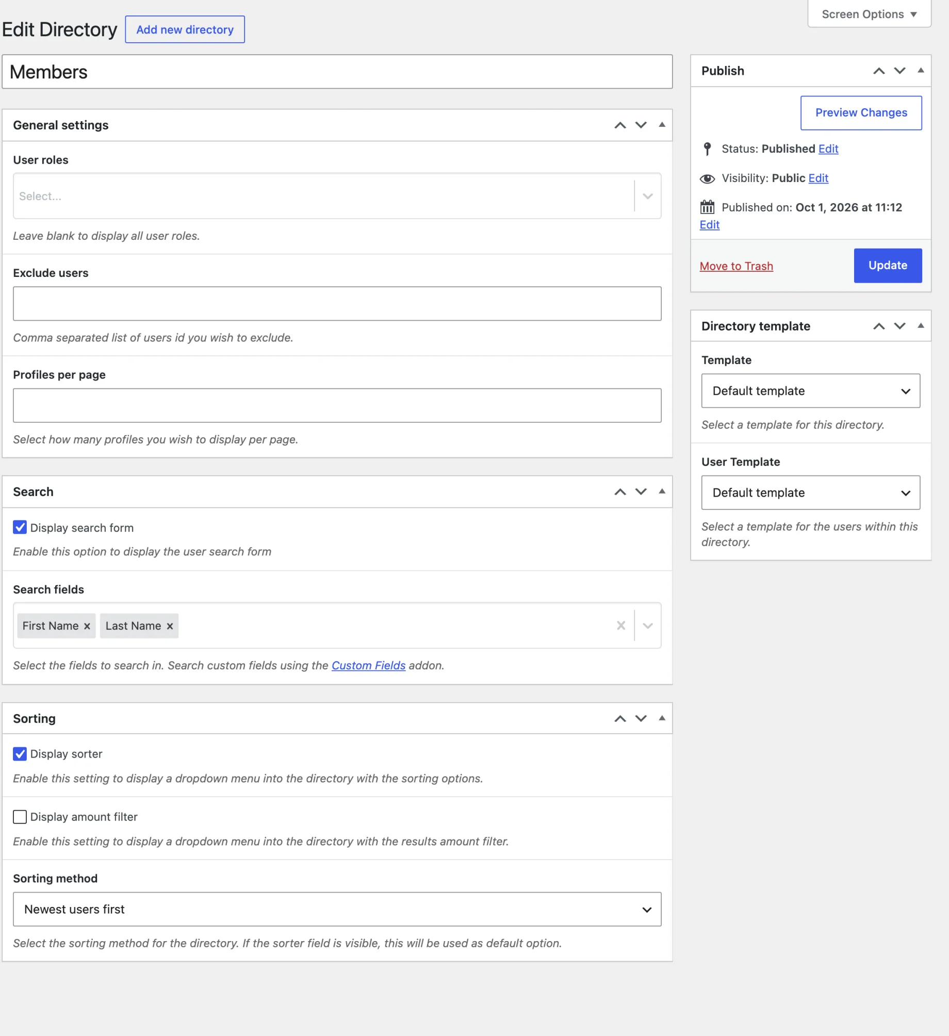
Task: Move General settings panel up
Action: pyautogui.click(x=620, y=125)
